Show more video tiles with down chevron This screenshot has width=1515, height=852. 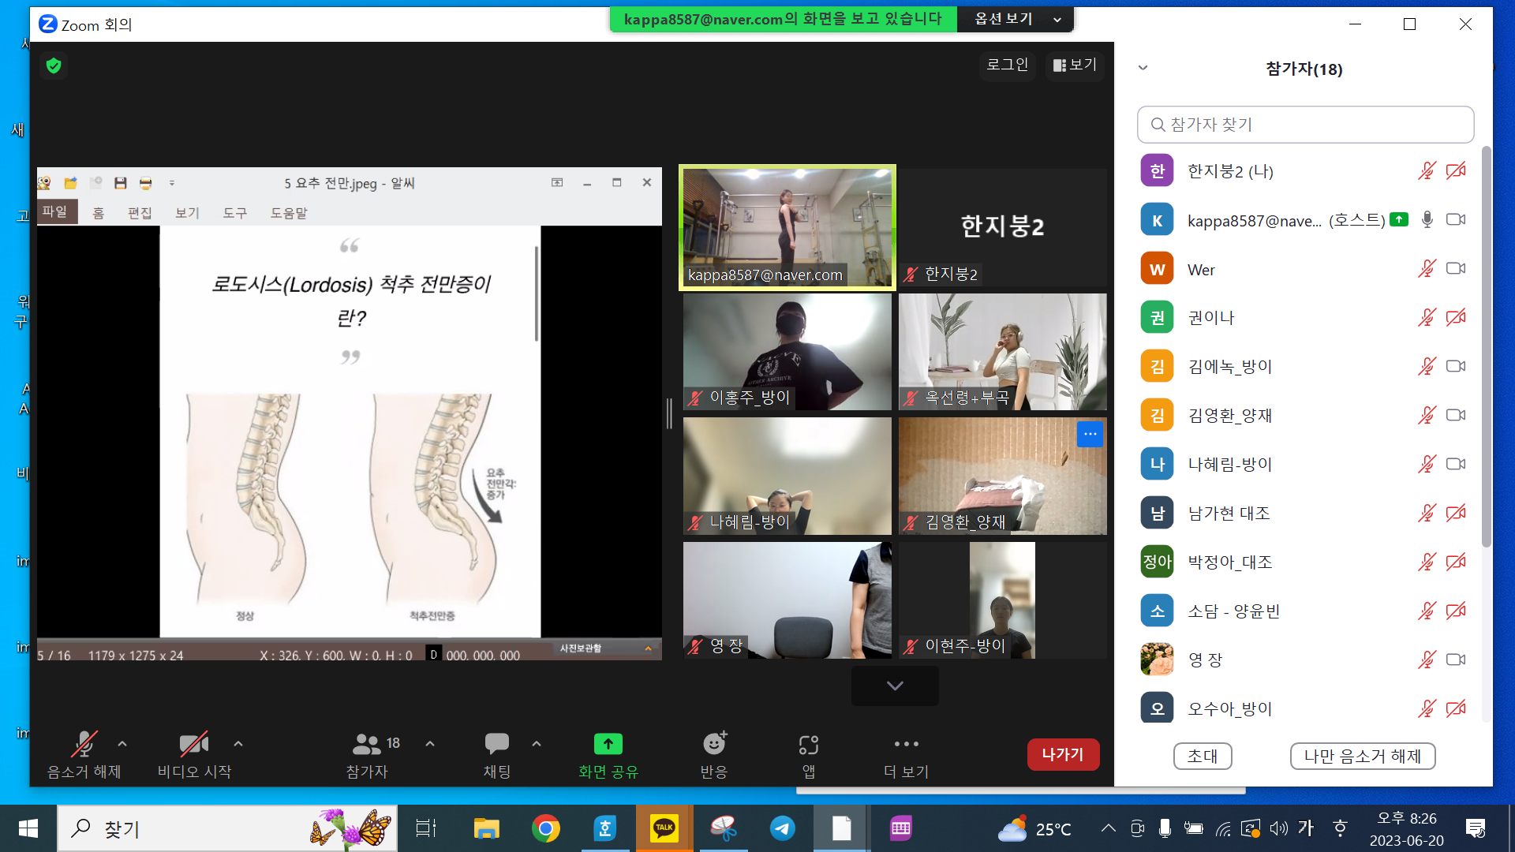[895, 686]
